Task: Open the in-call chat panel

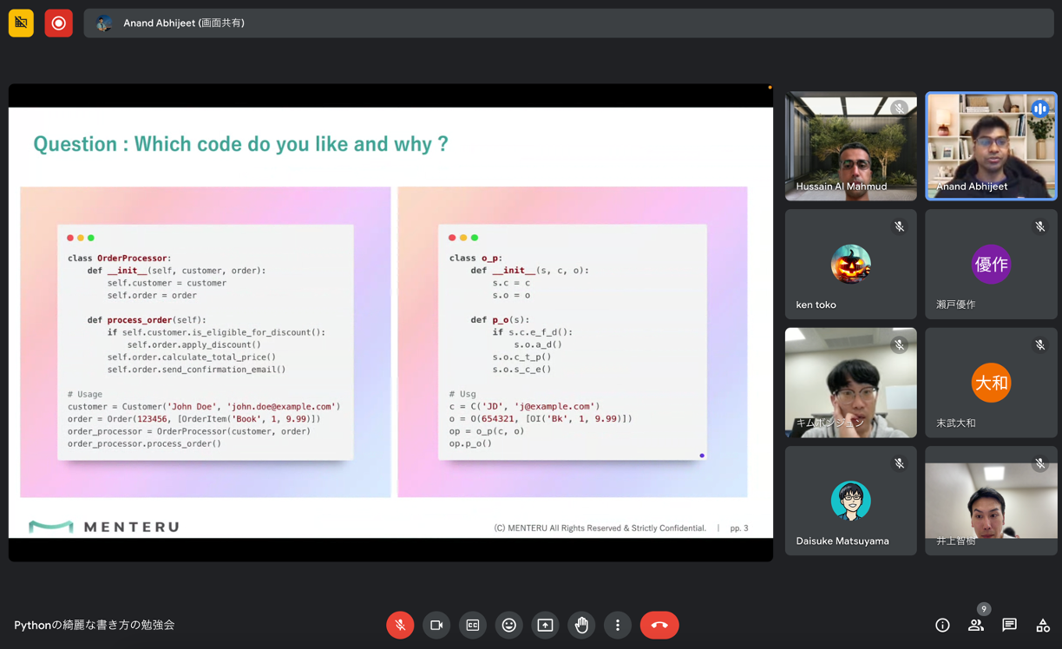Action: (1008, 625)
